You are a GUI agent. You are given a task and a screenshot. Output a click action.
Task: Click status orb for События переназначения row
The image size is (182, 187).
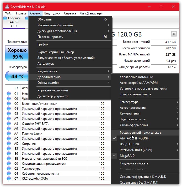[x=9, y=173]
